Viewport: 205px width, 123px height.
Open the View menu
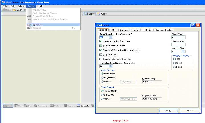click(21, 6)
